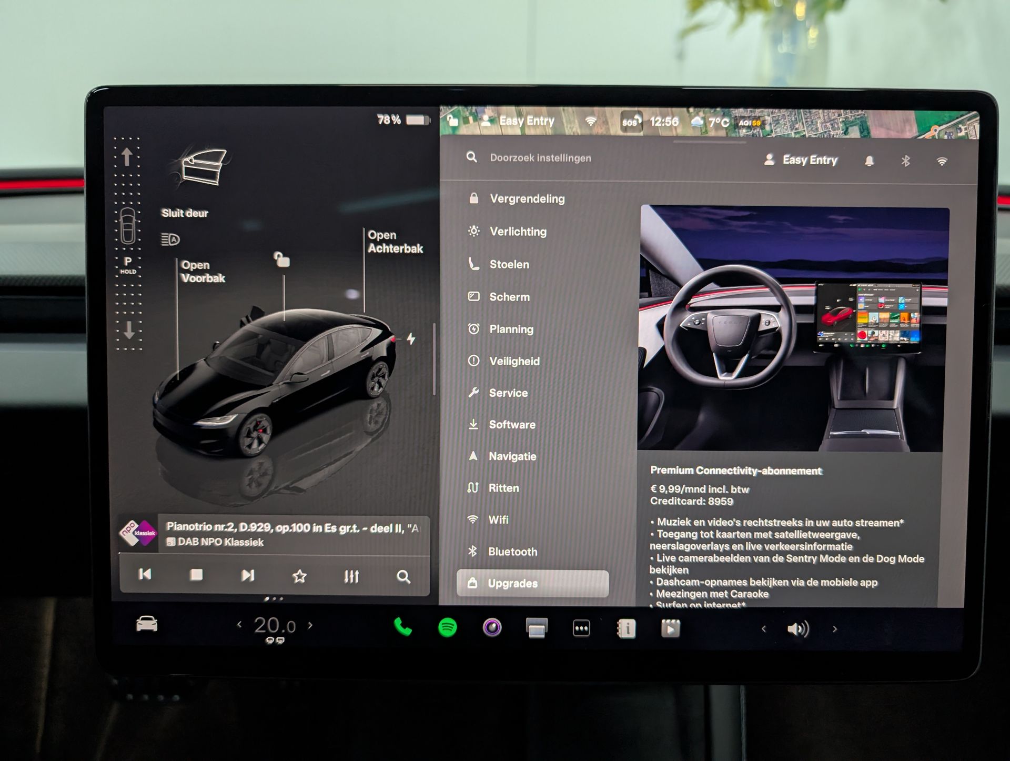
Task: Open the audio equalizer settings icon
Action: pyautogui.click(x=351, y=577)
